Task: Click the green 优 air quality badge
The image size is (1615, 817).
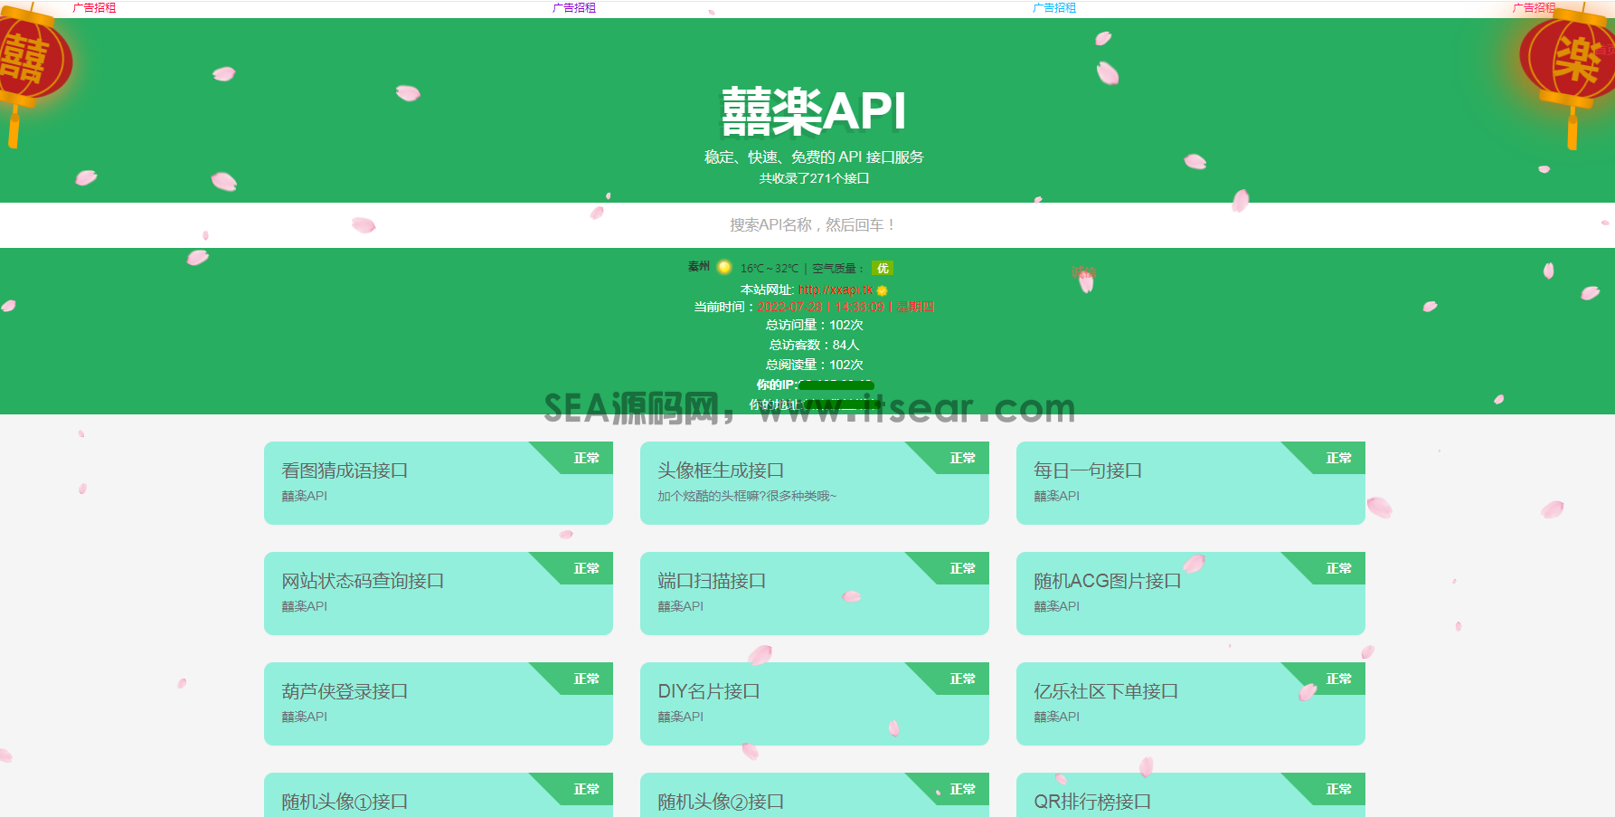Action: coord(882,268)
